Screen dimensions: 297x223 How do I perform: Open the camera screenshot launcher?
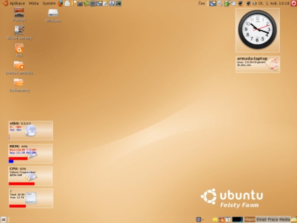[x=80, y=3]
